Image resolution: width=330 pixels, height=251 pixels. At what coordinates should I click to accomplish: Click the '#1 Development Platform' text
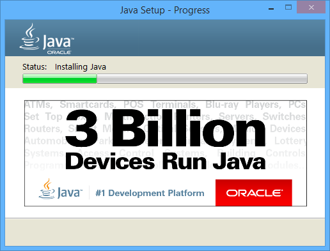click(150, 193)
